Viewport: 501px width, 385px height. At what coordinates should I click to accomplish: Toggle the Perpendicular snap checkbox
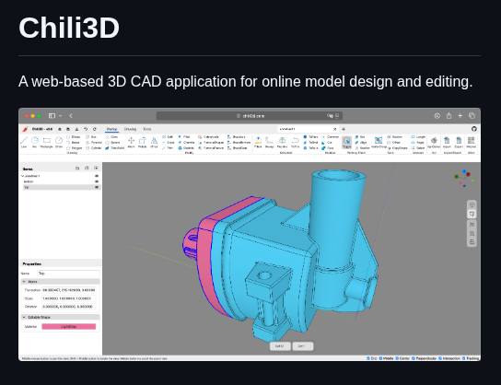point(414,358)
